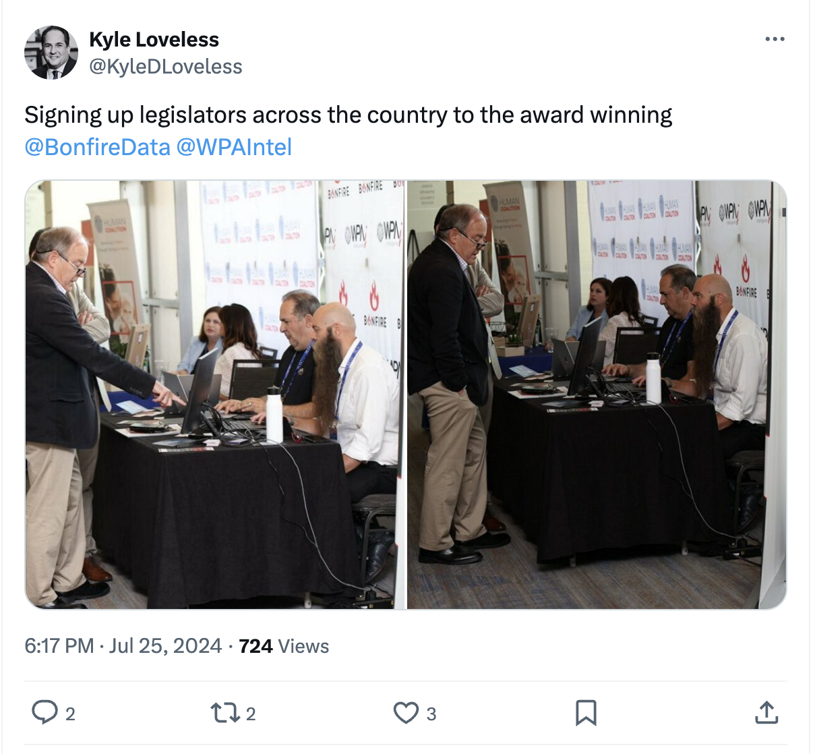Like the tweet with the heart icon
The image size is (813, 754).
coord(406,712)
